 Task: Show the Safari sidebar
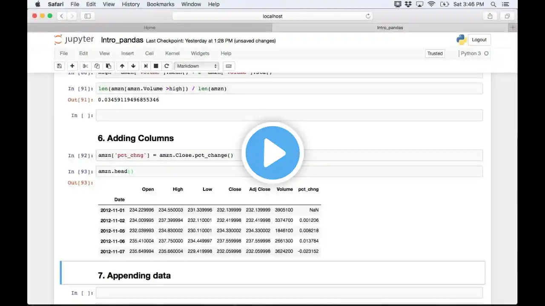87,16
